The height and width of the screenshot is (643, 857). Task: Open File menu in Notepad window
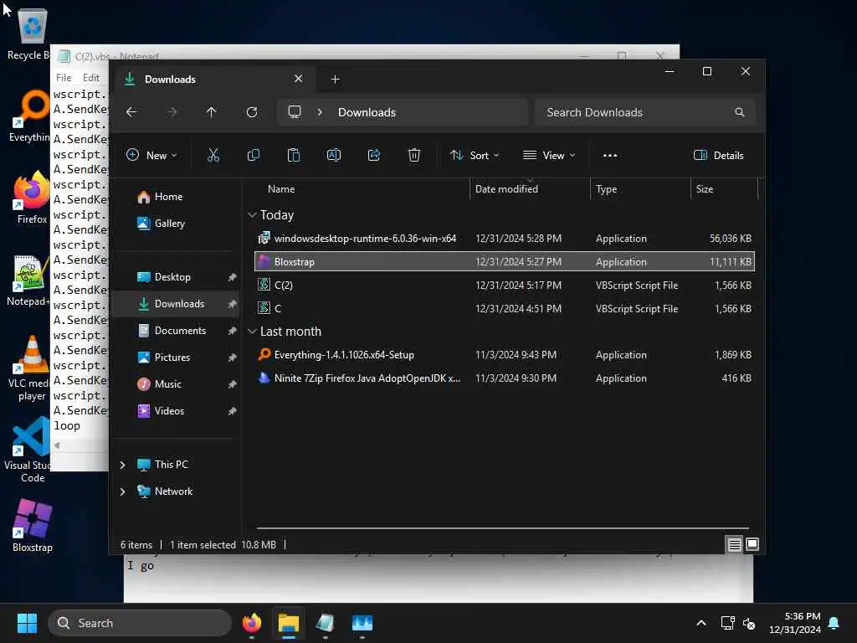tap(64, 78)
